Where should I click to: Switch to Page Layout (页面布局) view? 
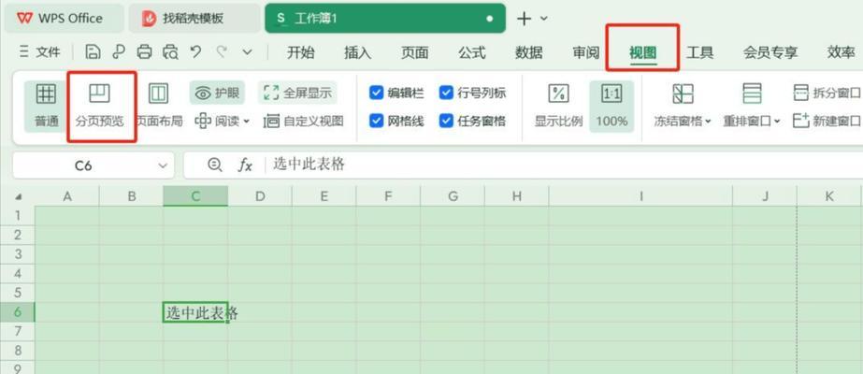[159, 107]
